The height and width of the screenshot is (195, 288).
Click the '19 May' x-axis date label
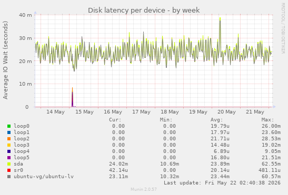[x=198, y=112]
